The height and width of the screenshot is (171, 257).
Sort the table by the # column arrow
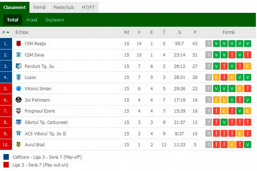(8, 32)
